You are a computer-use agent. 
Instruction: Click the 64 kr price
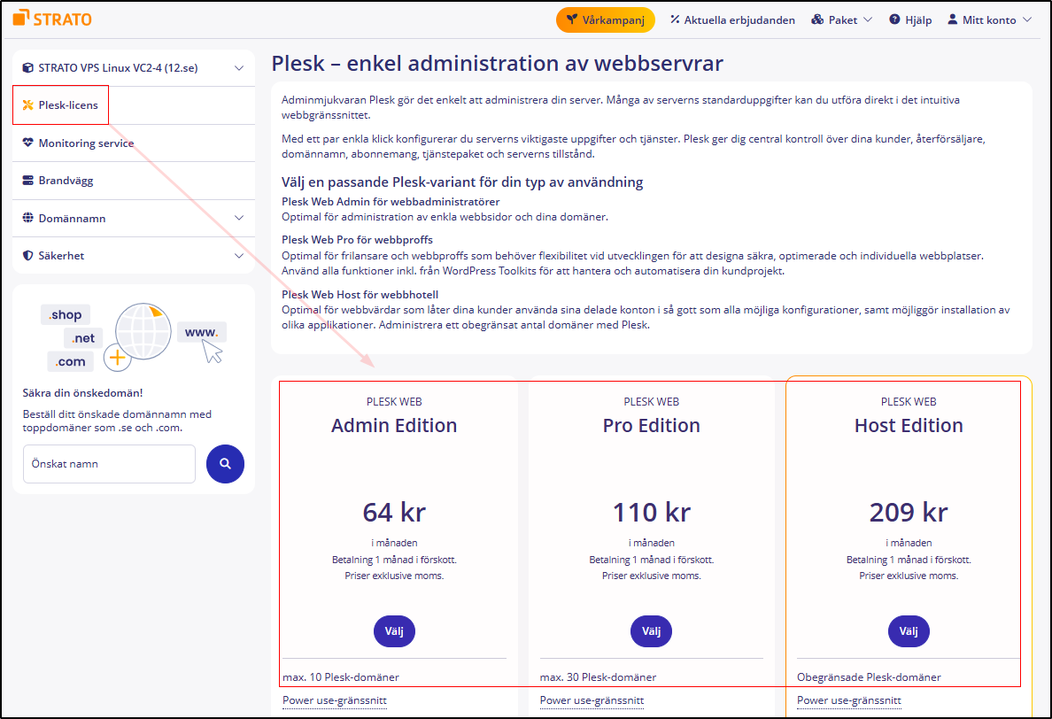(394, 513)
